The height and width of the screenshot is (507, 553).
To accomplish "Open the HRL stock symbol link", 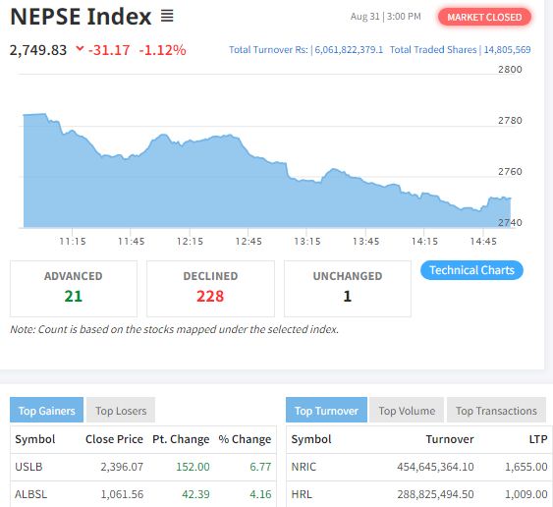I will (x=302, y=494).
